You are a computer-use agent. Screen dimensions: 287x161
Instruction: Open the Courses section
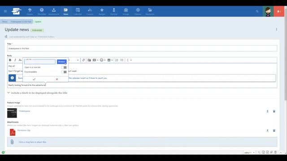pyautogui.click(x=90, y=11)
